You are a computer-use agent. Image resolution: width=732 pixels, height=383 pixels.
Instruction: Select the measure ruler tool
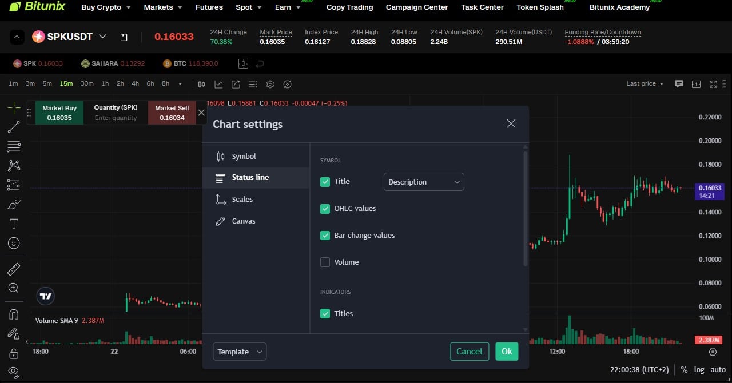tap(13, 269)
